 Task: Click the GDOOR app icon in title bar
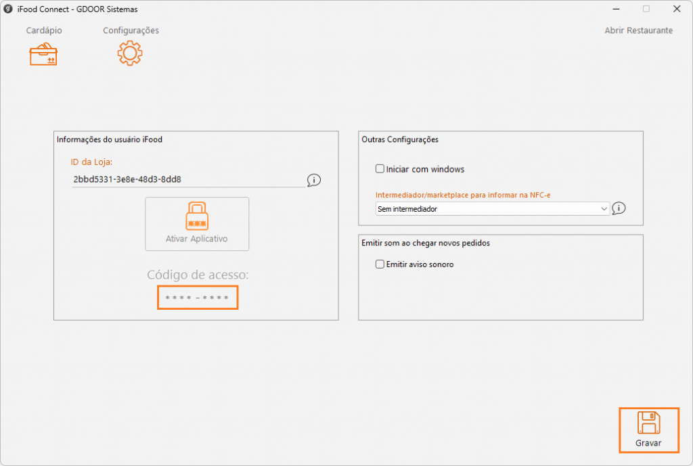coord(8,9)
